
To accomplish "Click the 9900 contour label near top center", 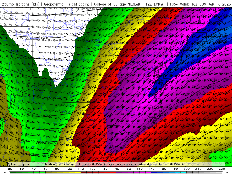I will click(x=75, y=13).
